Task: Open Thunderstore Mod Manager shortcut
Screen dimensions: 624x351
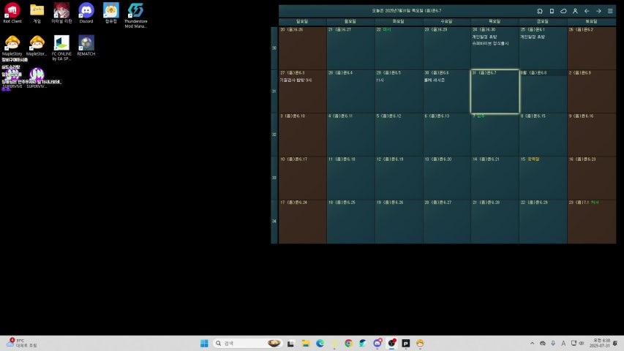Action: [x=136, y=15]
